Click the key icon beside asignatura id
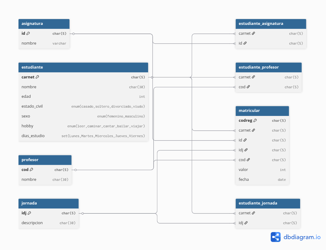Image resolution: width=326 pixels, height=250 pixels. [x=28, y=34]
